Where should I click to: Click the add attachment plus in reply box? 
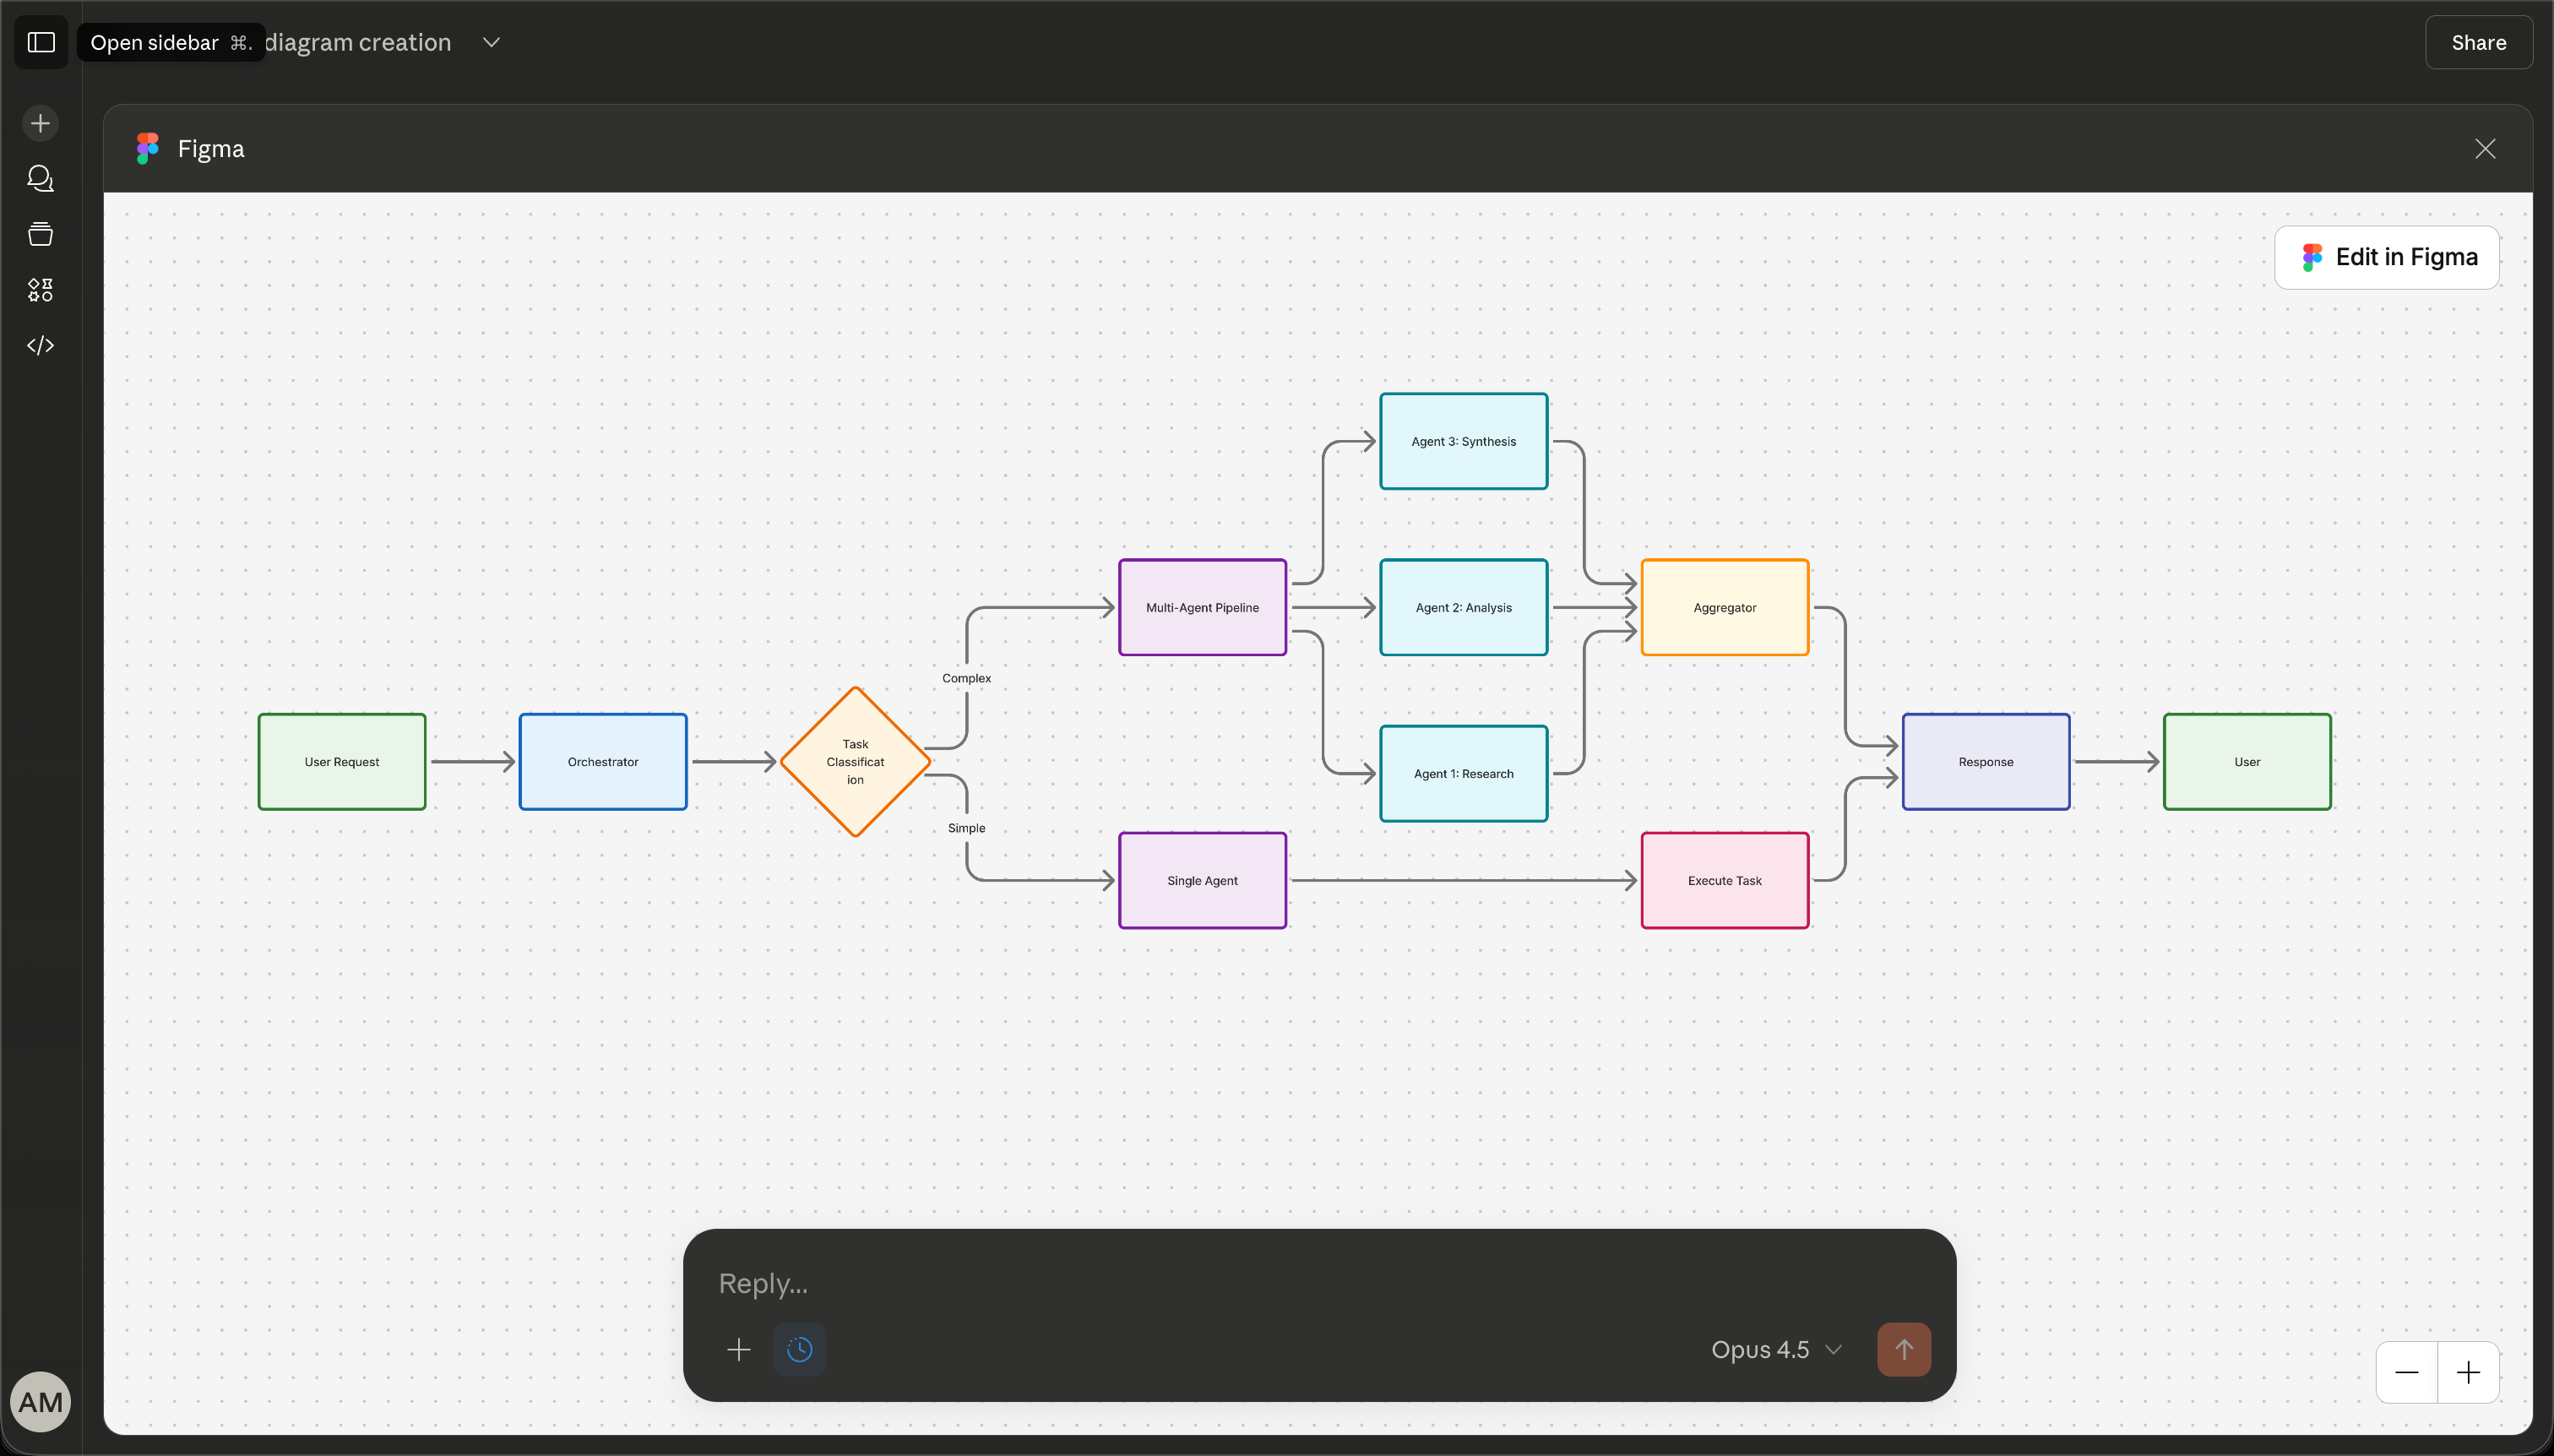pyautogui.click(x=738, y=1349)
